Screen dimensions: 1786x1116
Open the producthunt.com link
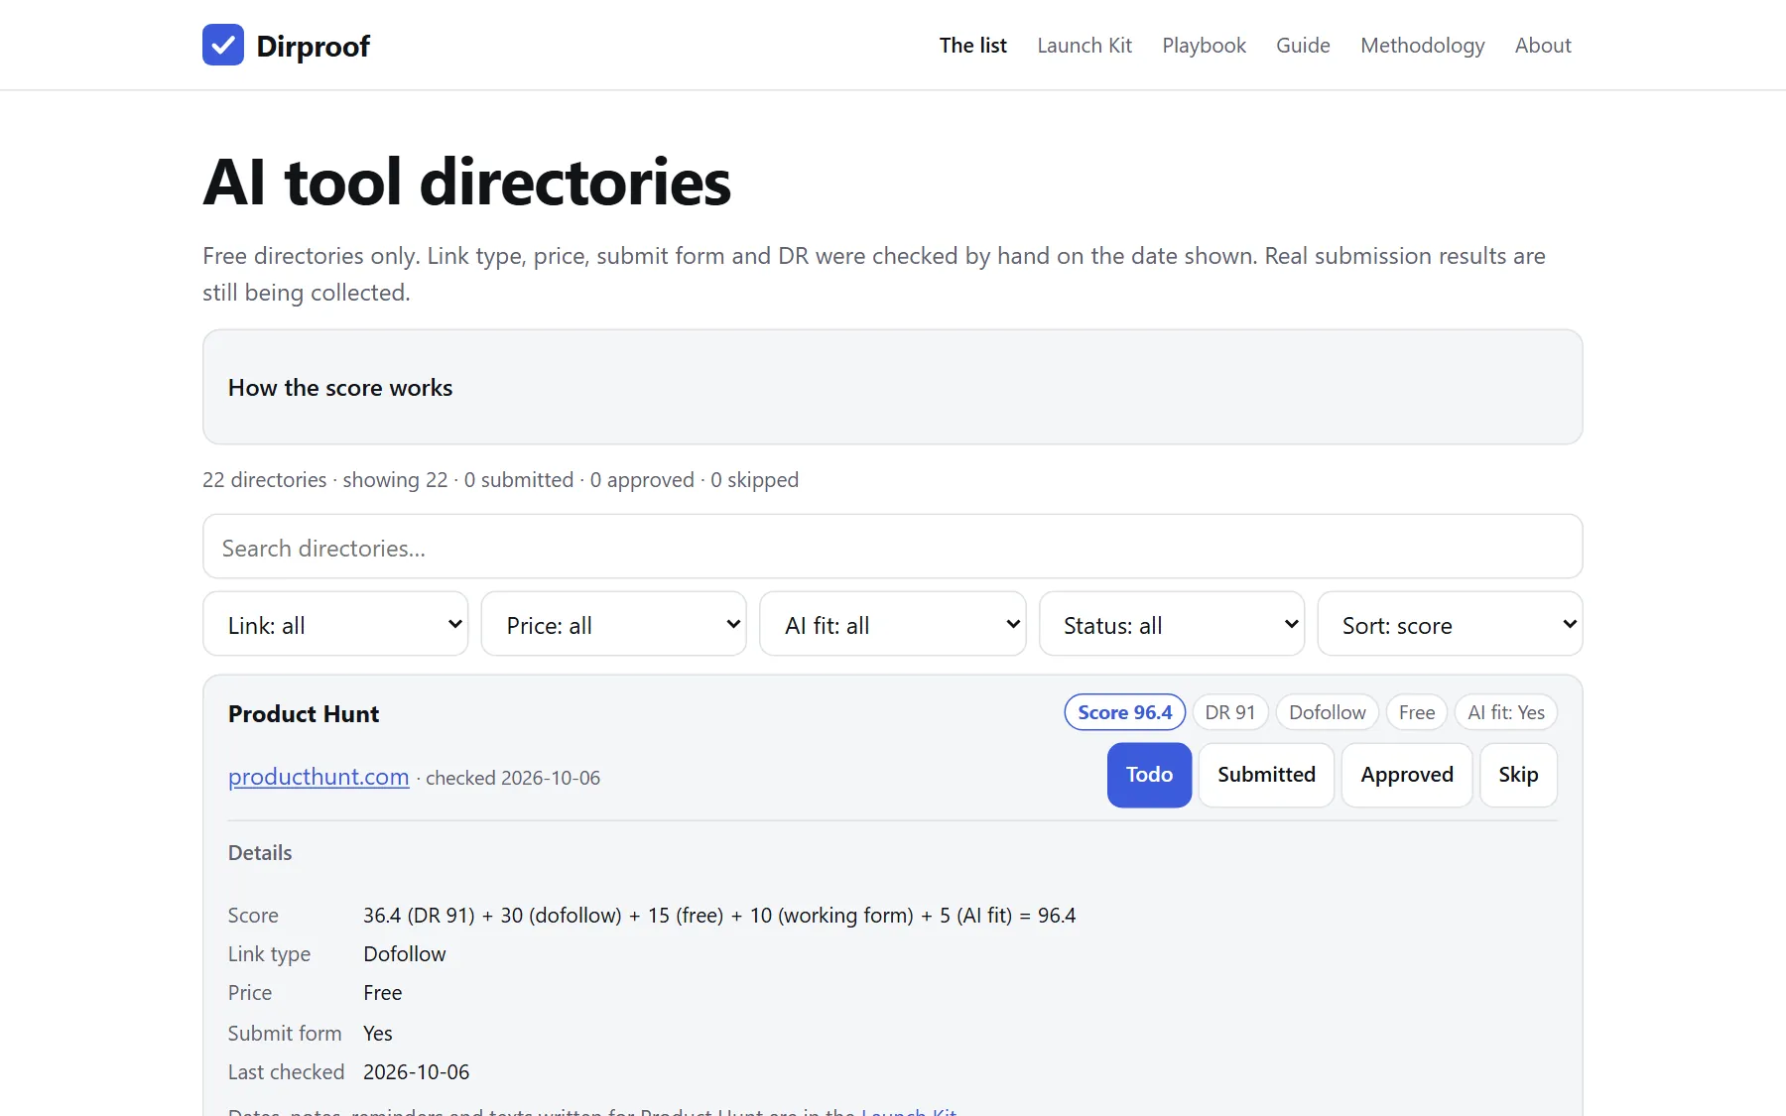click(319, 777)
